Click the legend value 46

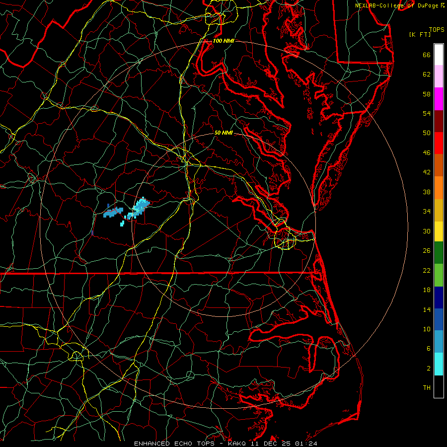tap(427, 153)
